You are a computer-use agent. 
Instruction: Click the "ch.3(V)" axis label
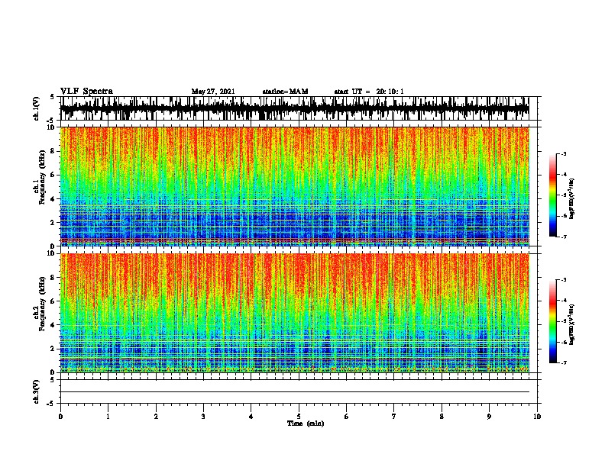tap(37, 391)
